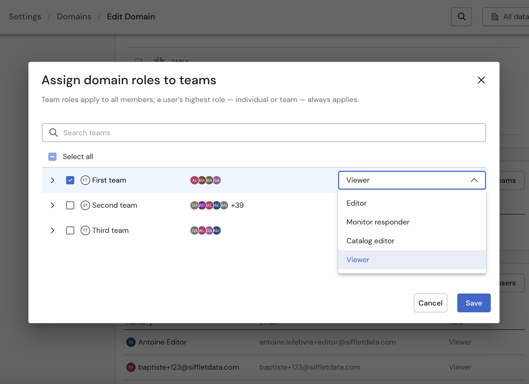
Task: Click the FT avatar icon of First team
Action: pyautogui.click(x=85, y=180)
